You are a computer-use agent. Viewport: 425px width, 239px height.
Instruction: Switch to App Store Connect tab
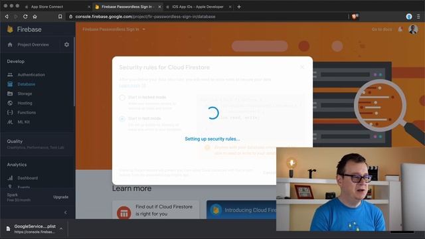tap(47, 7)
